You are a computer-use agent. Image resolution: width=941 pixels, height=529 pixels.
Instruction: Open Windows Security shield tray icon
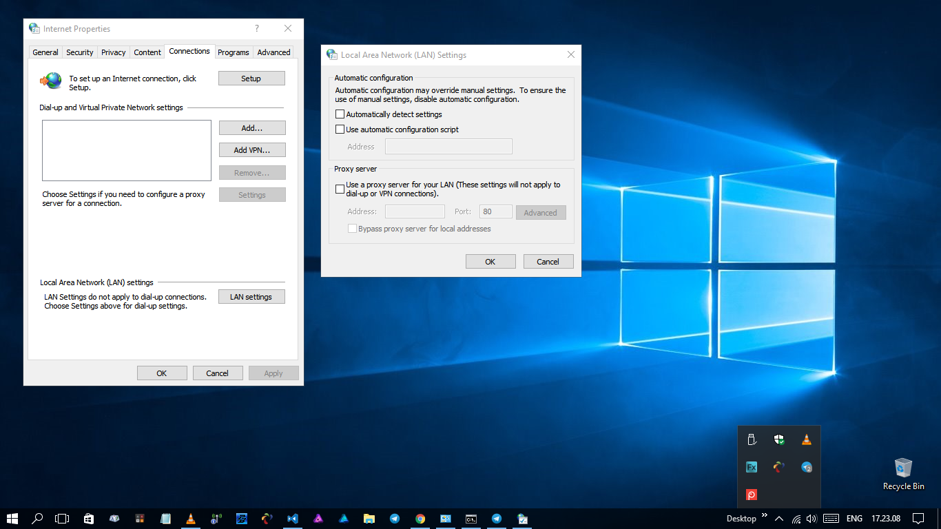coord(779,439)
